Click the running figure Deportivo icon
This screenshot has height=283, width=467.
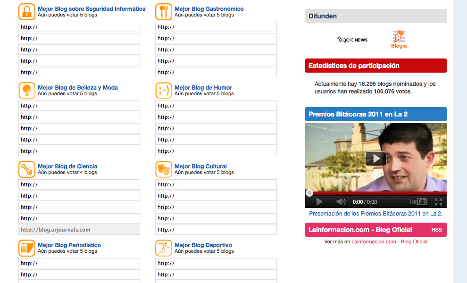tap(164, 248)
